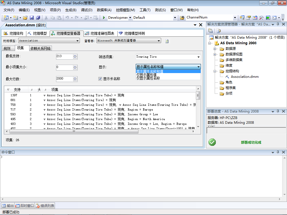Pin the Deployment Progress panel
Screen dimensions: 287x215
278,111
